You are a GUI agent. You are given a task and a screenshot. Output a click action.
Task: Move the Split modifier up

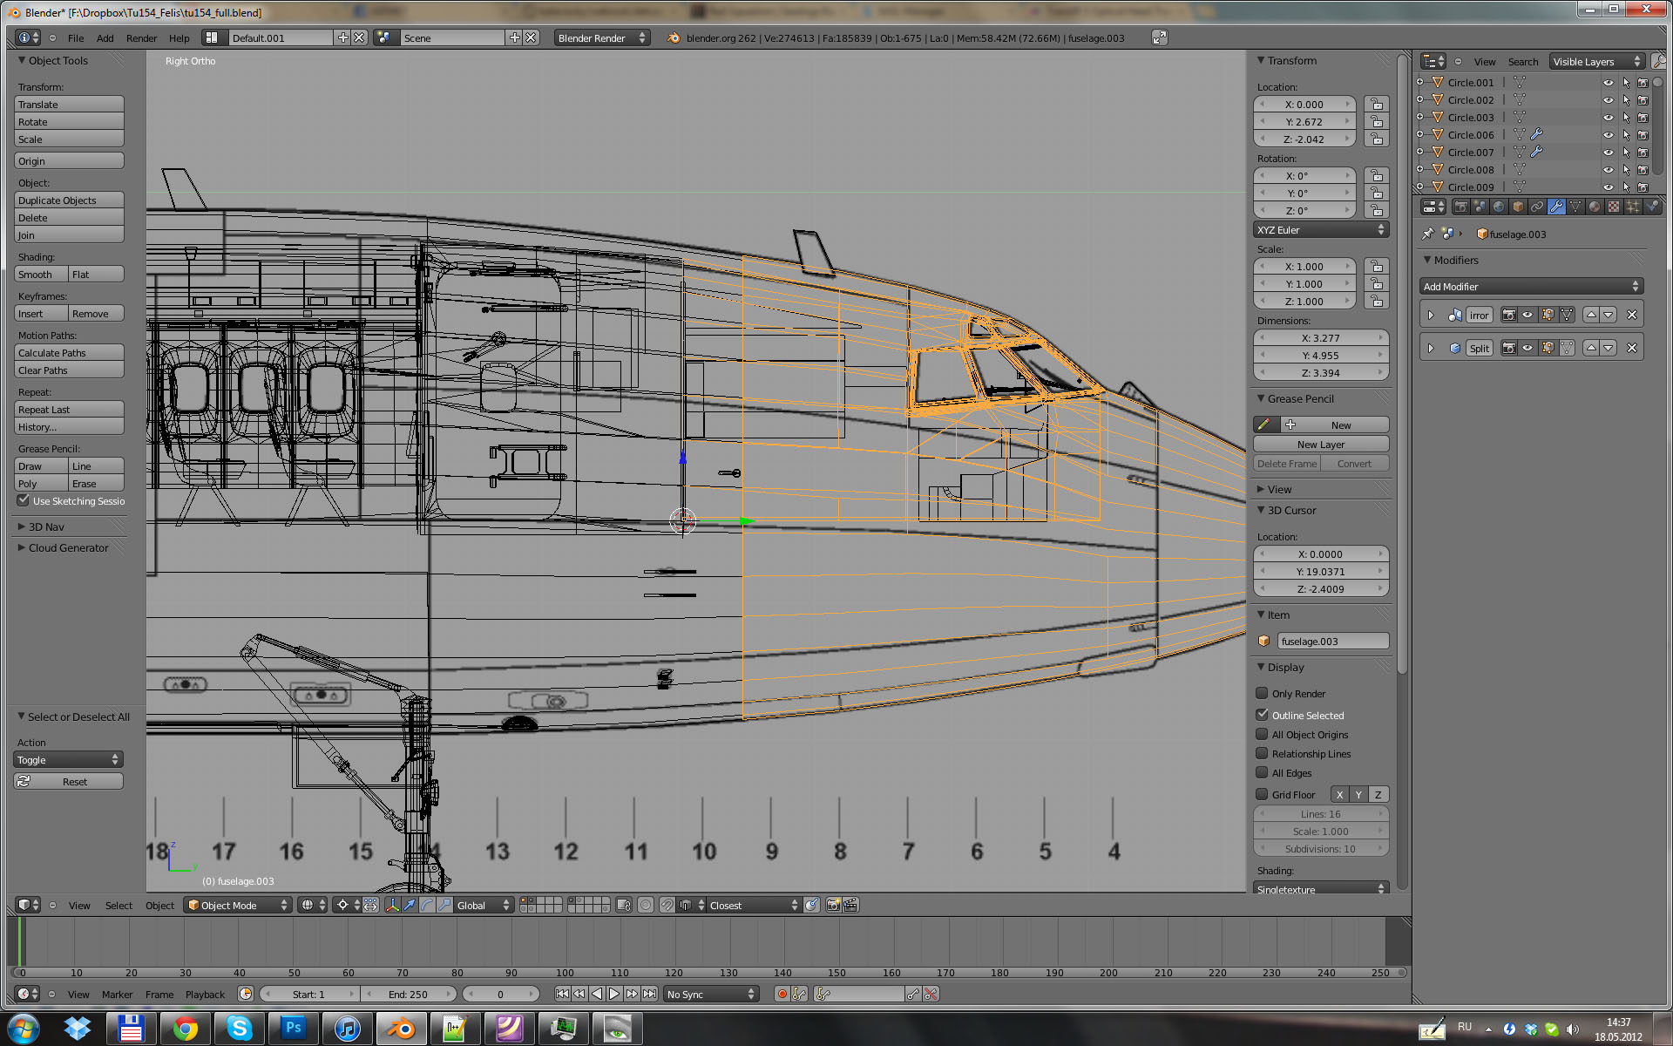coord(1591,349)
